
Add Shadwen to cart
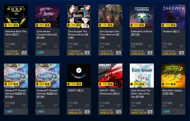click(x=181, y=53)
